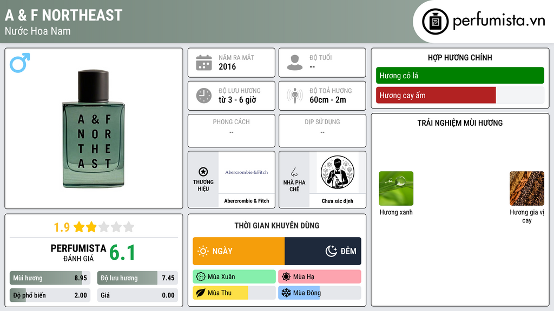Click the green Hương cỏ lá accord bar
The image size is (554, 311).
pyautogui.click(x=460, y=76)
